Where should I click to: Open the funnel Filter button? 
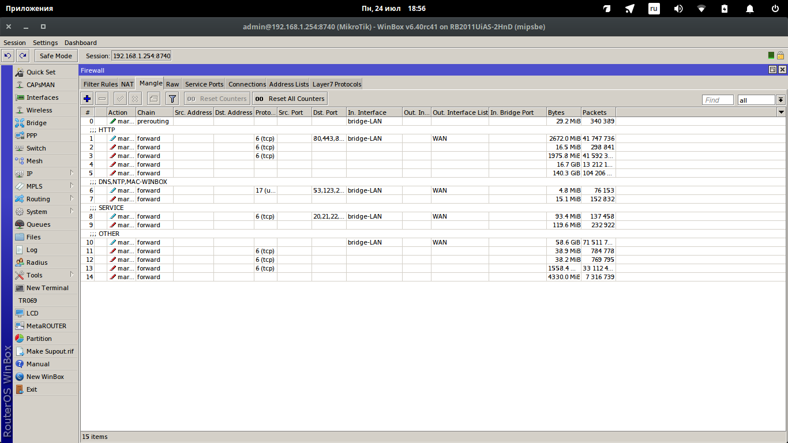click(x=172, y=99)
